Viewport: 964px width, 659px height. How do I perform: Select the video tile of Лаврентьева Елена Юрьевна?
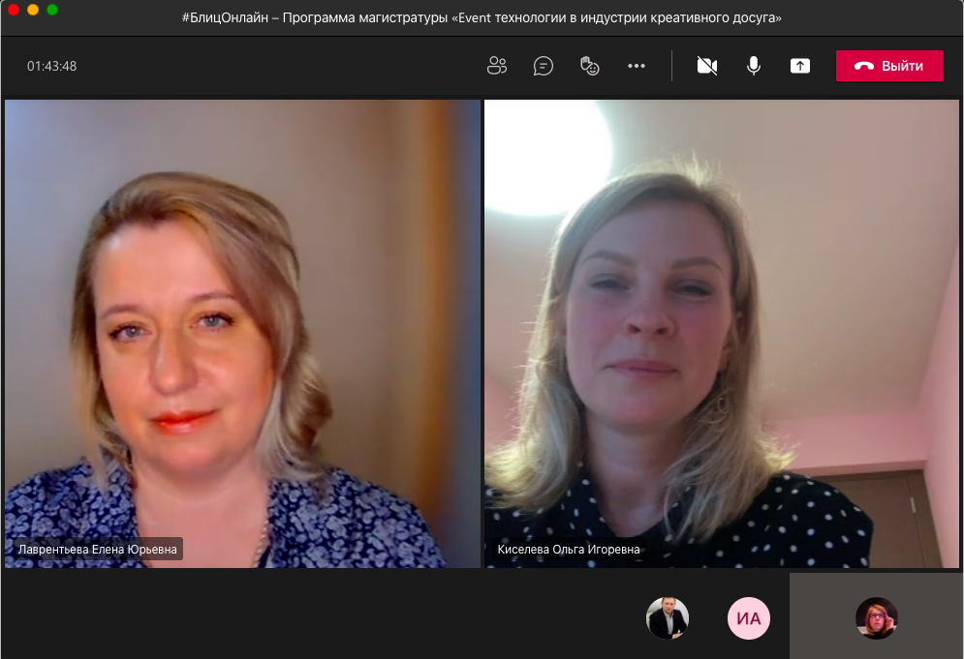(x=242, y=329)
